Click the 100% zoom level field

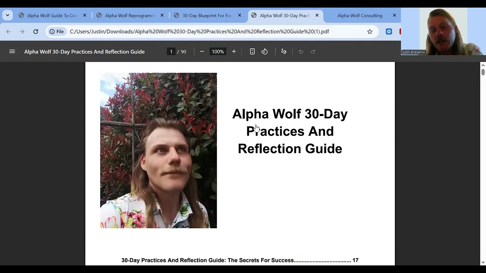218,52
